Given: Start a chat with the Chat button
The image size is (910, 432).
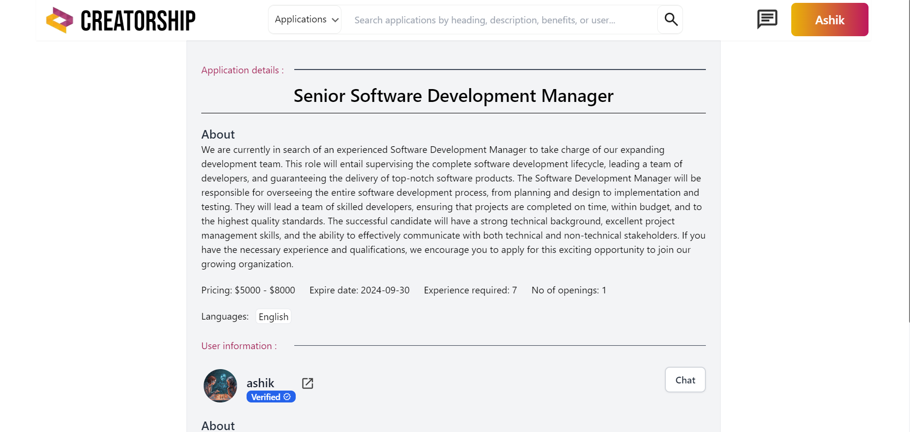Looking at the screenshot, I should pos(685,380).
